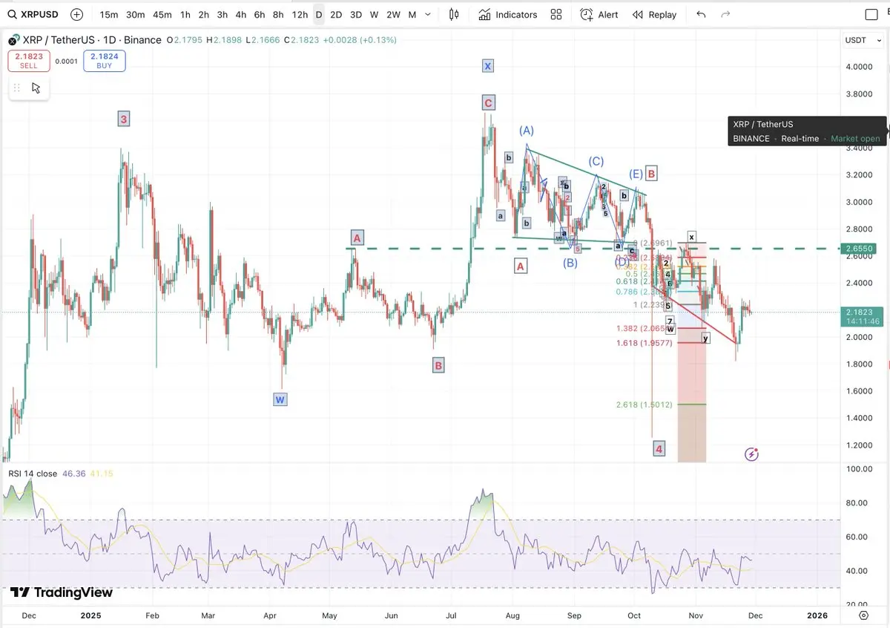Redo the last chart action
Viewport: 890px width, 628px height.
(726, 14)
